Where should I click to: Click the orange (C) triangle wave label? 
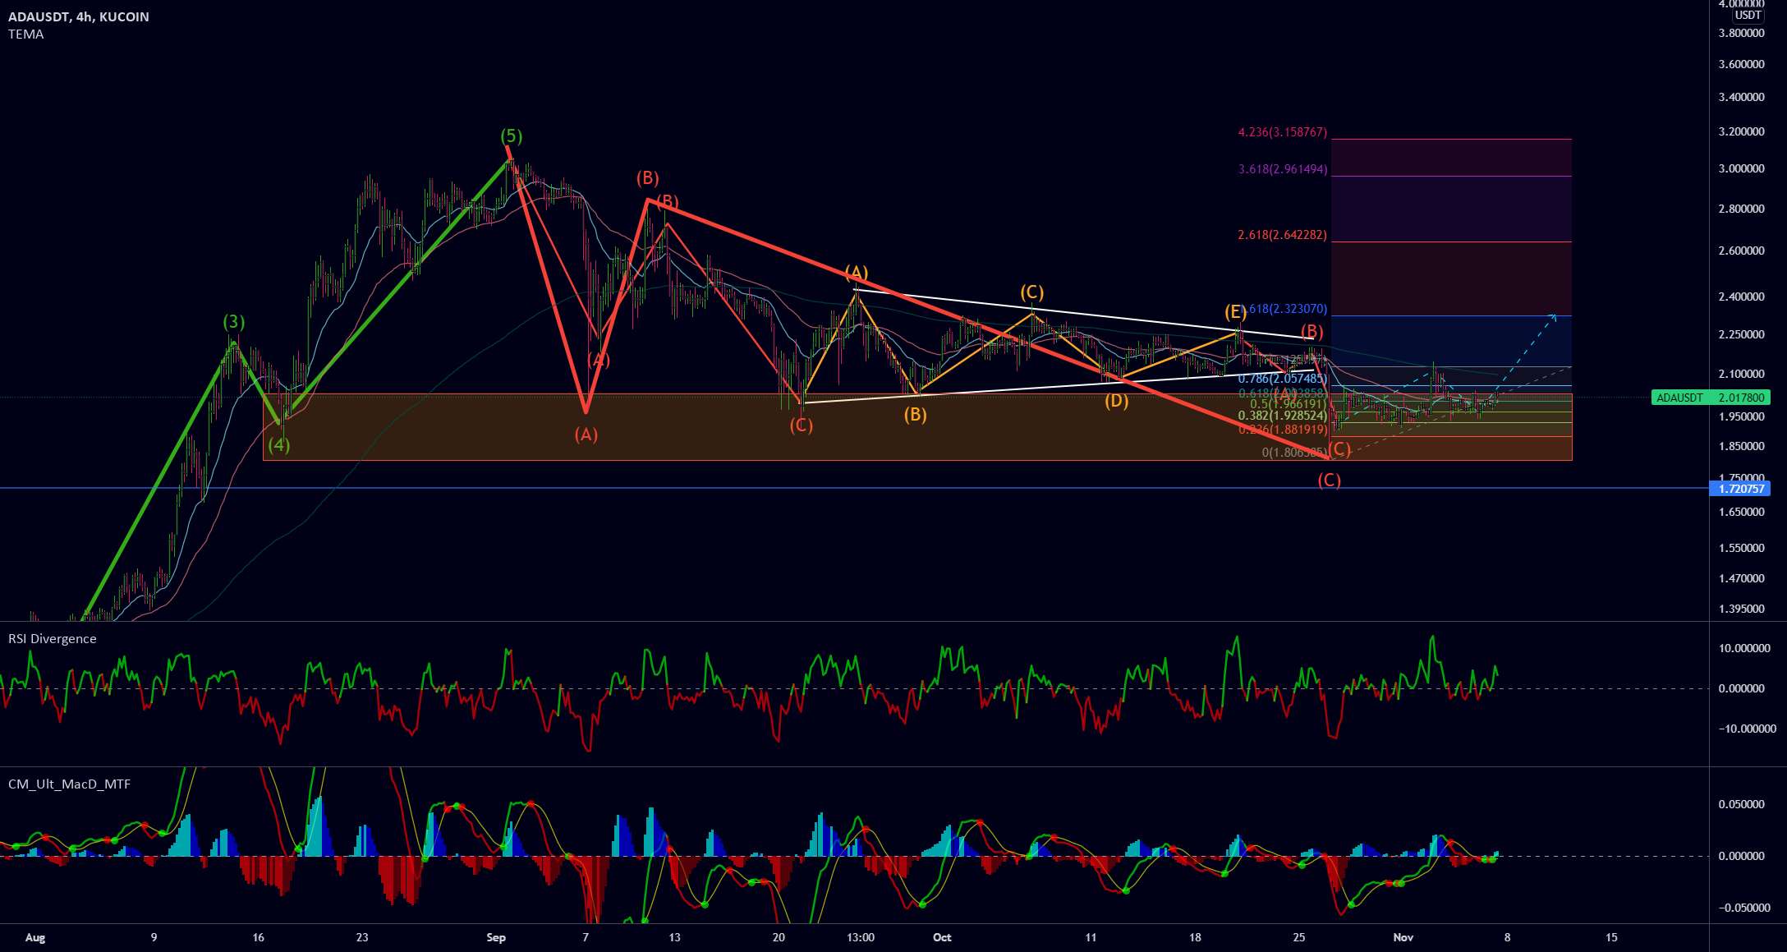click(1032, 292)
